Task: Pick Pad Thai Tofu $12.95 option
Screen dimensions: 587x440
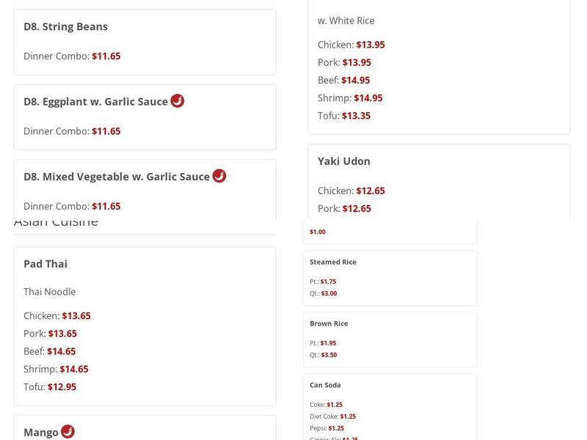Action: click(x=62, y=386)
